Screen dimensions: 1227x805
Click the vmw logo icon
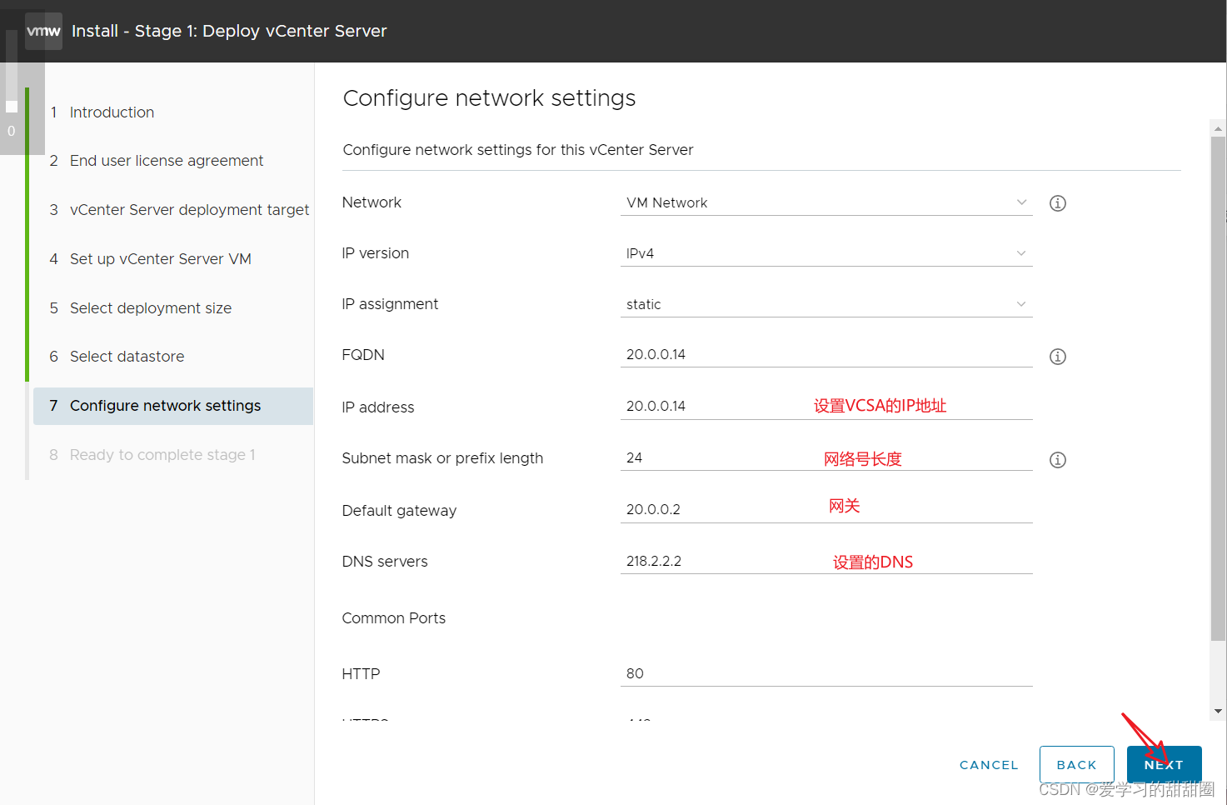pos(43,32)
